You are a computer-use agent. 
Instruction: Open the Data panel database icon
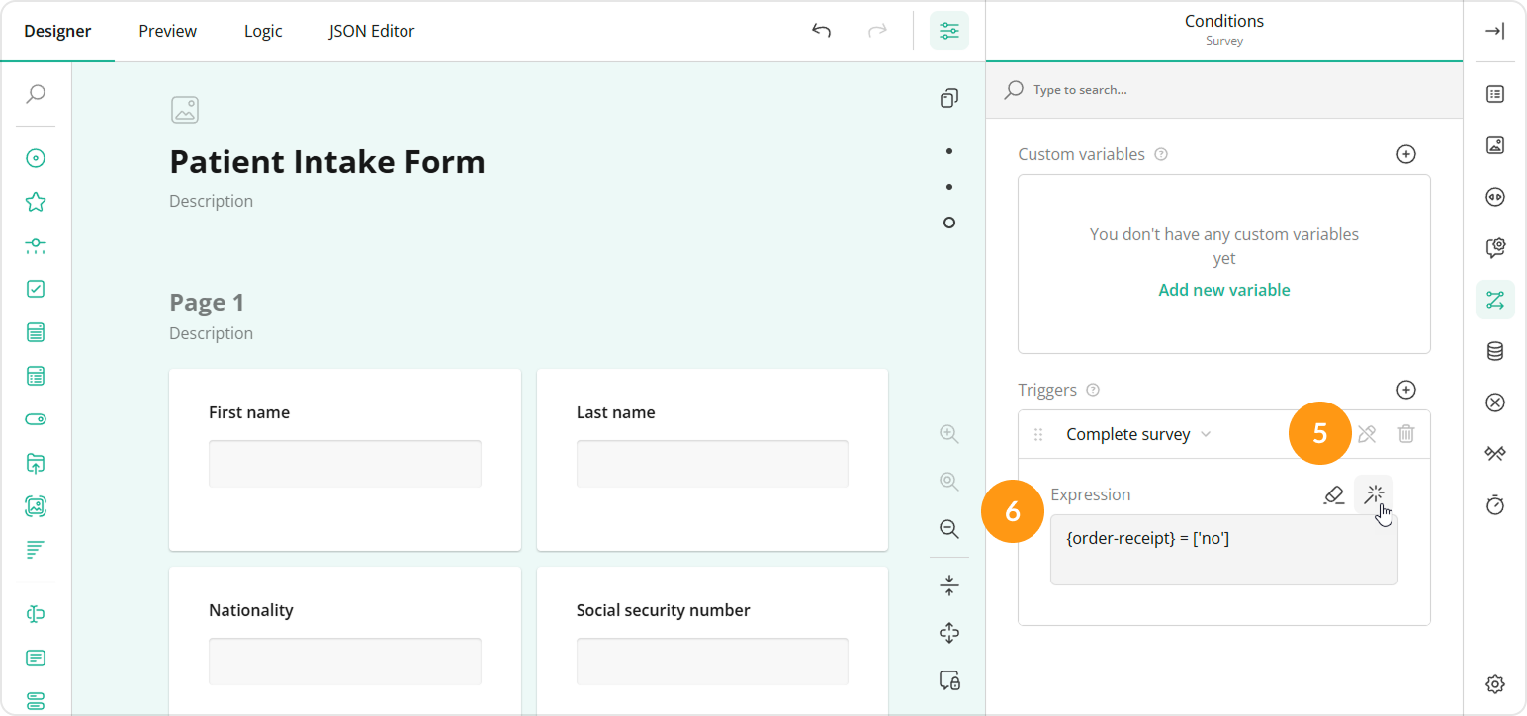click(1494, 351)
